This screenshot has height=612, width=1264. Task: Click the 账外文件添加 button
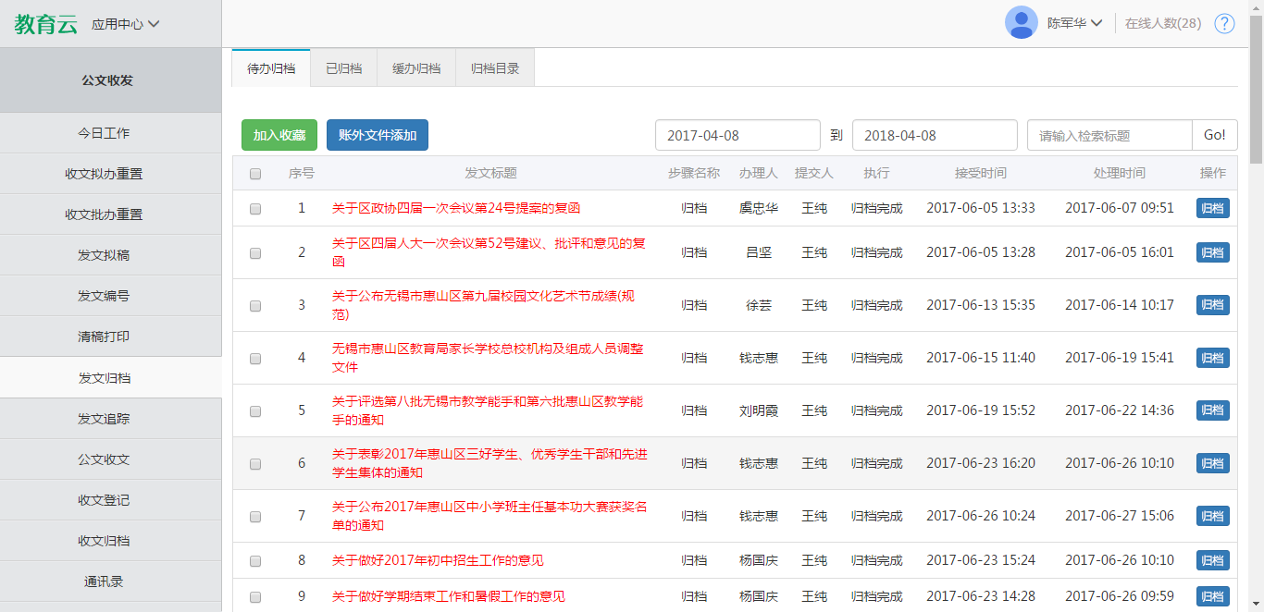378,135
